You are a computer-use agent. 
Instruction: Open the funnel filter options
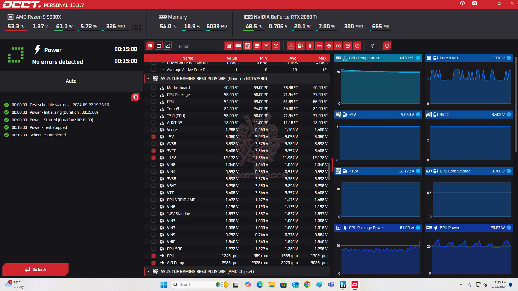[x=372, y=46]
